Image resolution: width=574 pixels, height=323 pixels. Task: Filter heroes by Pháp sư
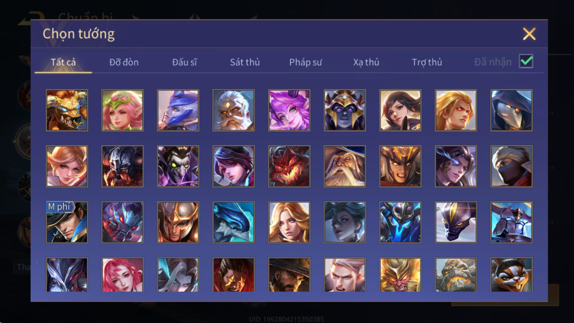pyautogui.click(x=306, y=62)
